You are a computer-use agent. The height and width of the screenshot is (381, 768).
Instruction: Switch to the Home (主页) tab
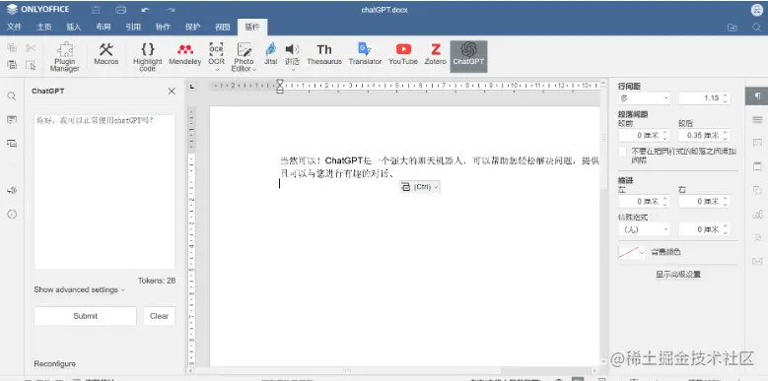[44, 28]
